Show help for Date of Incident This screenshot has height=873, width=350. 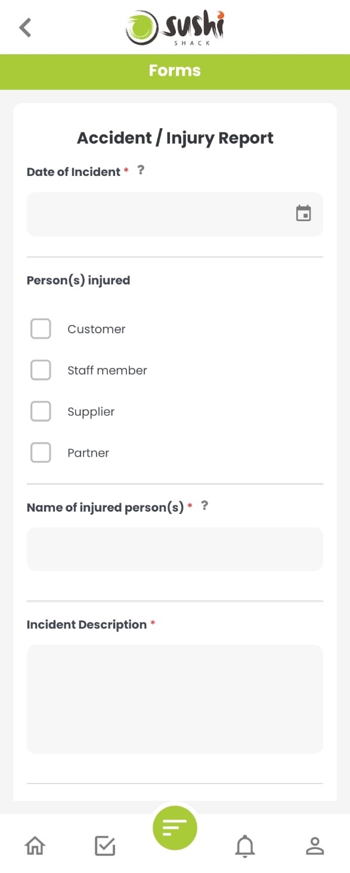click(x=141, y=170)
